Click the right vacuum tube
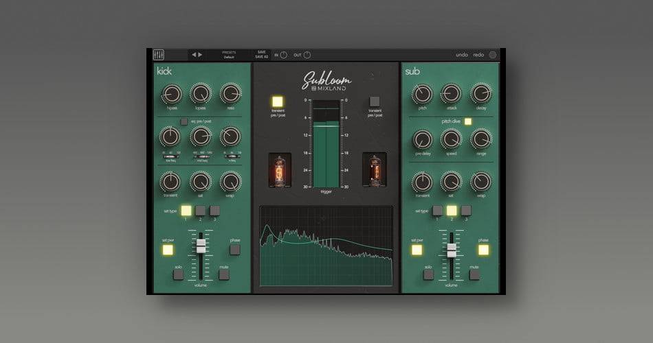The width and height of the screenshot is (653, 343). point(375,170)
